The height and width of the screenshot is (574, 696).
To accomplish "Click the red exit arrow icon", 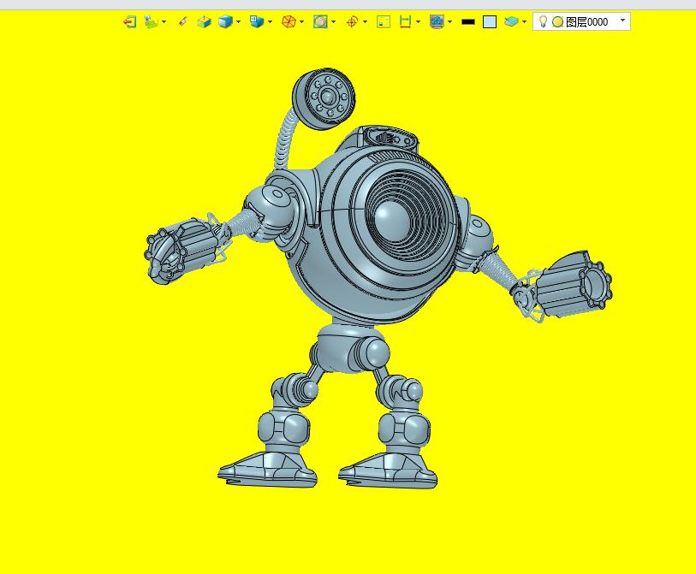I will click(129, 21).
